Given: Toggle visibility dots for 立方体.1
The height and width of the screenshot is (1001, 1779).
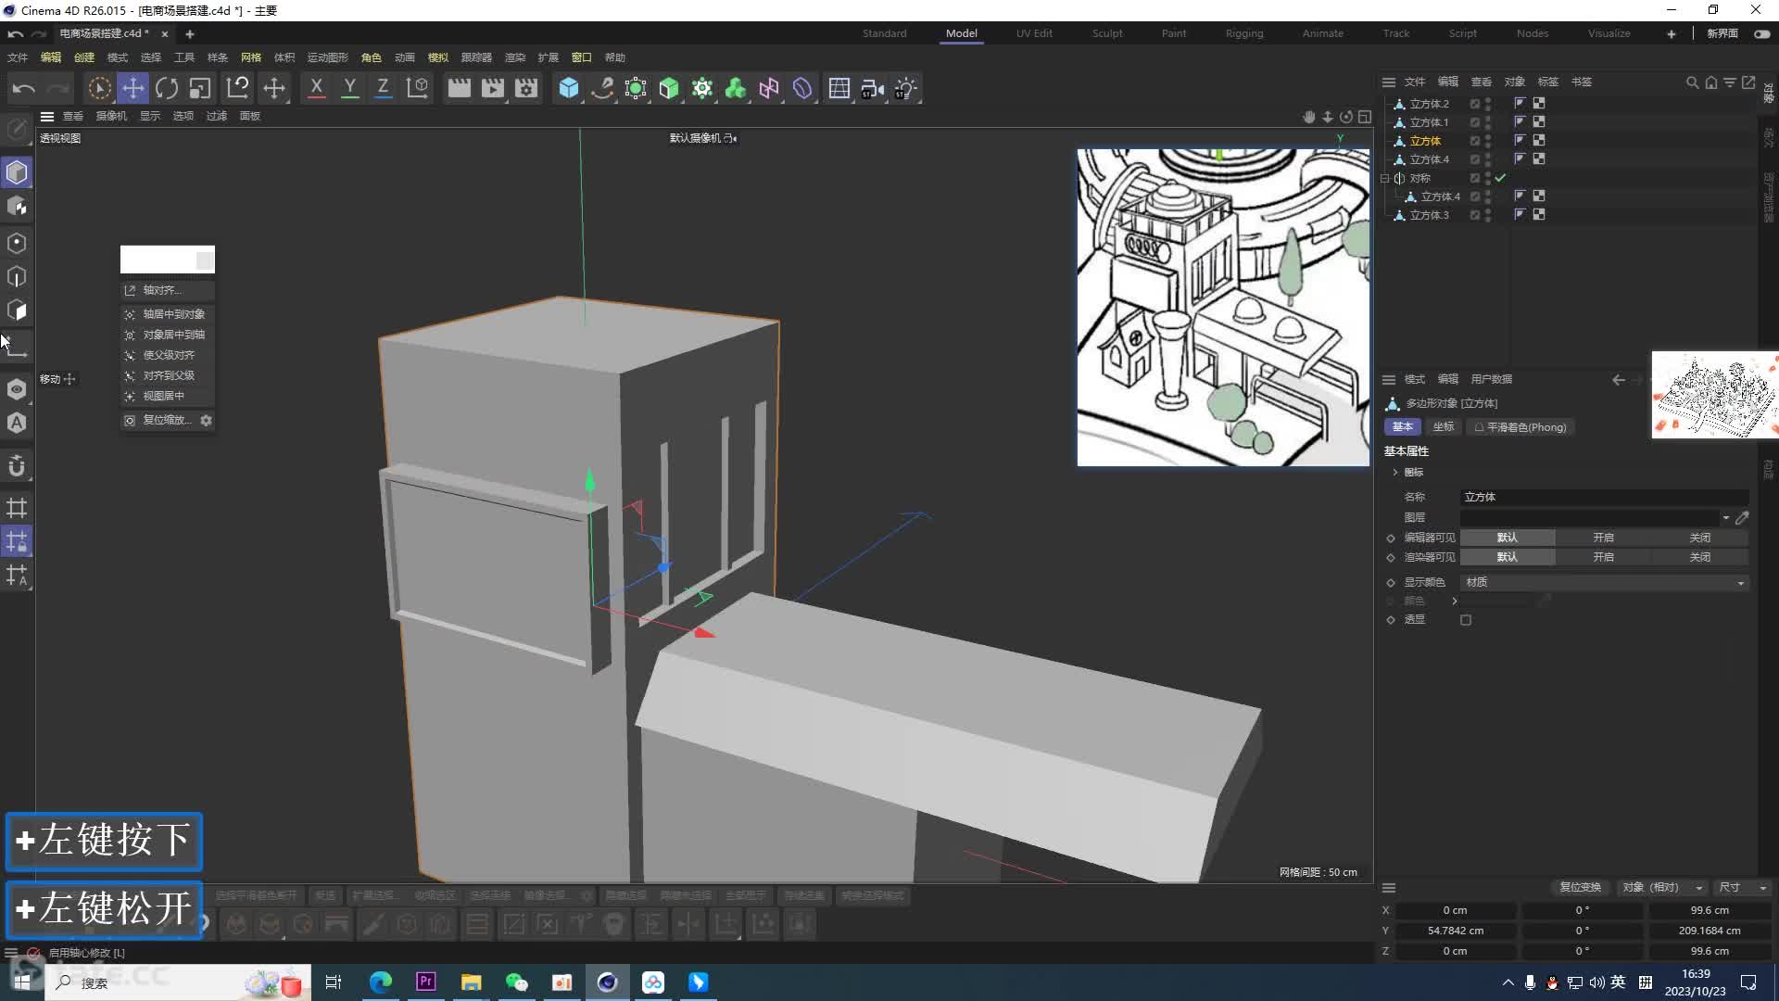Looking at the screenshot, I should pos(1488,122).
